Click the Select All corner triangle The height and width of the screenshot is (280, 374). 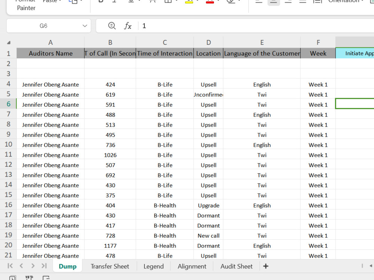pyautogui.click(x=9, y=43)
